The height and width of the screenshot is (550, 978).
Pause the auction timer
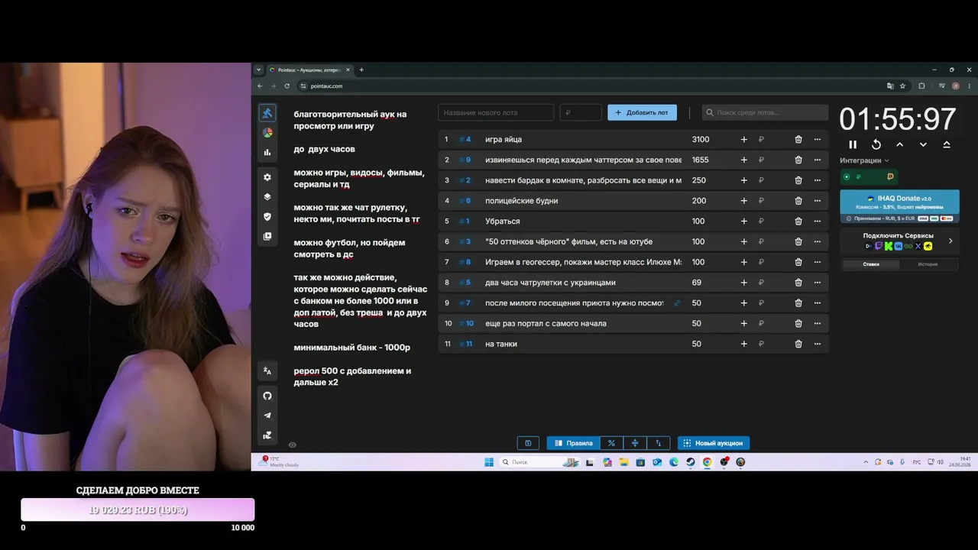pyautogui.click(x=853, y=144)
